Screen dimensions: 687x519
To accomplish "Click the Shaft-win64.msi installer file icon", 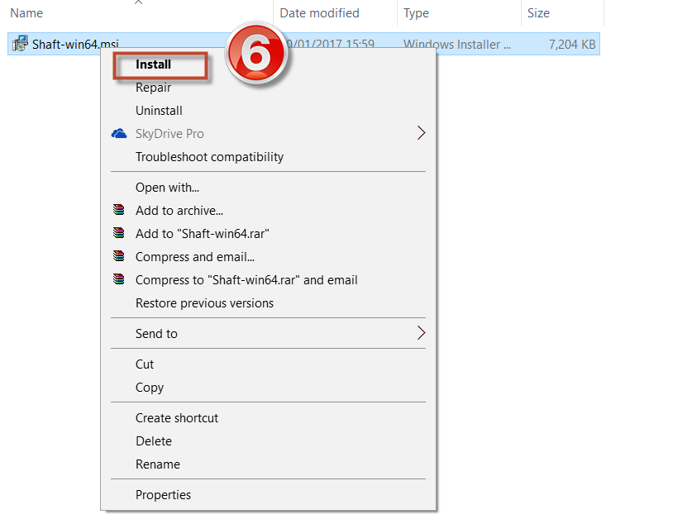I will [20, 45].
